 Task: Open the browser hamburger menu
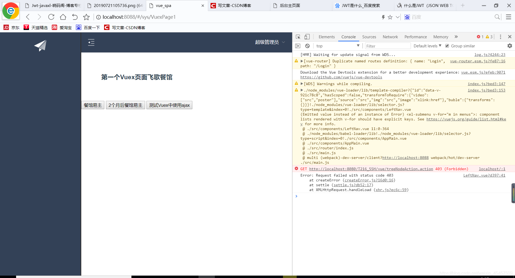[x=508, y=17]
